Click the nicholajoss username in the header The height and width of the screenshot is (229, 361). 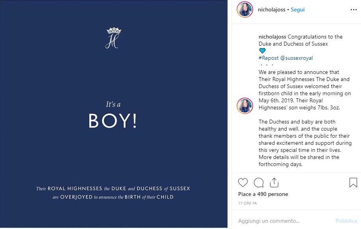pos(272,9)
